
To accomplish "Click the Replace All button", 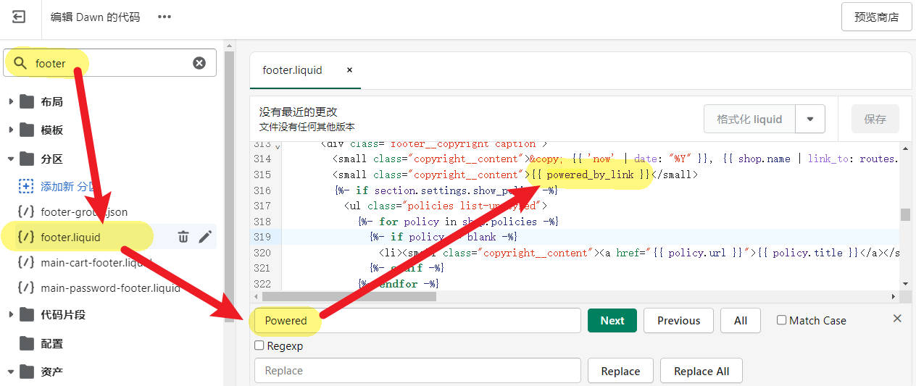I will coord(701,370).
